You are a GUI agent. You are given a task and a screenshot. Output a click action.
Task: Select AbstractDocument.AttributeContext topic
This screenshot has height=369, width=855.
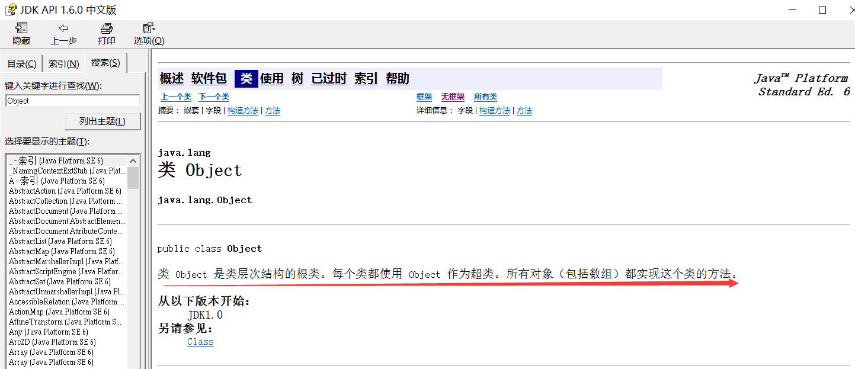[x=66, y=231]
